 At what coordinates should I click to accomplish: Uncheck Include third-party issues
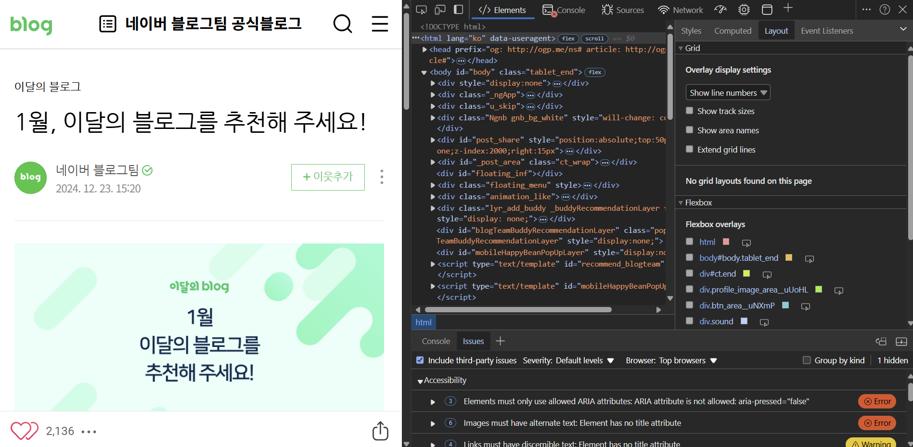click(x=420, y=360)
